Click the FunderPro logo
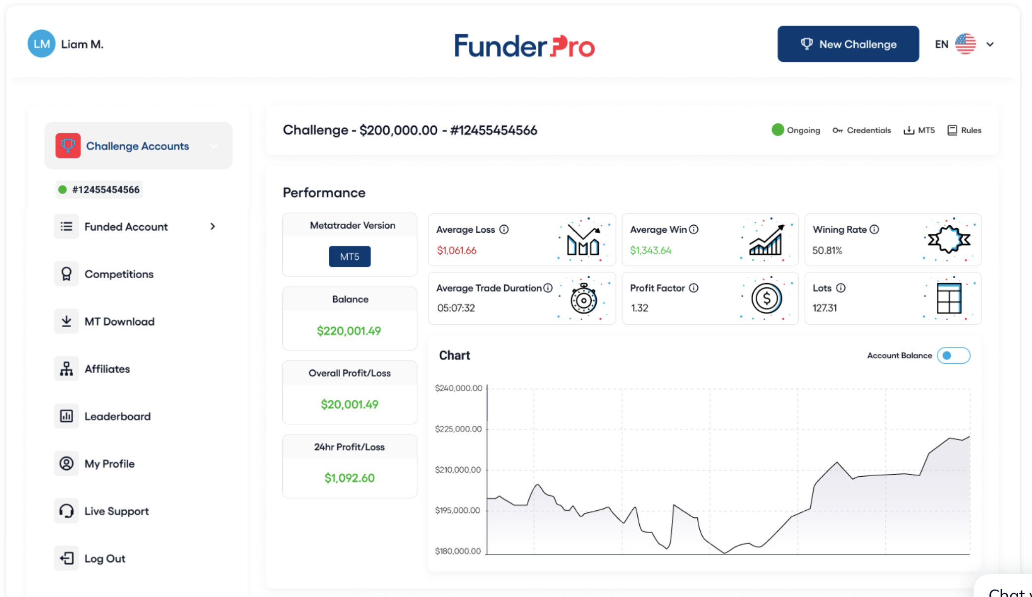 point(524,46)
